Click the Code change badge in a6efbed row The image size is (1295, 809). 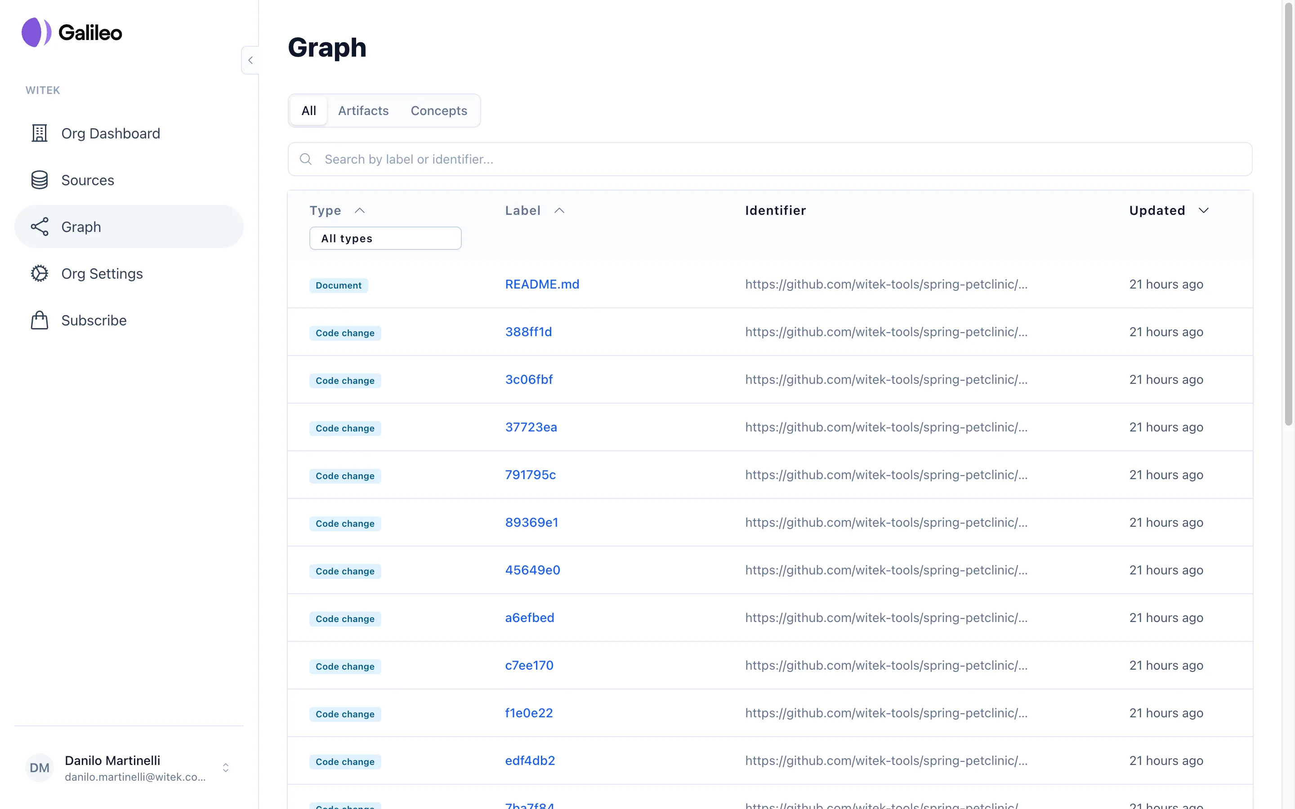tap(344, 618)
